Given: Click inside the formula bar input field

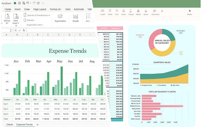Looking at the screenshot, I should (x=61, y=30).
